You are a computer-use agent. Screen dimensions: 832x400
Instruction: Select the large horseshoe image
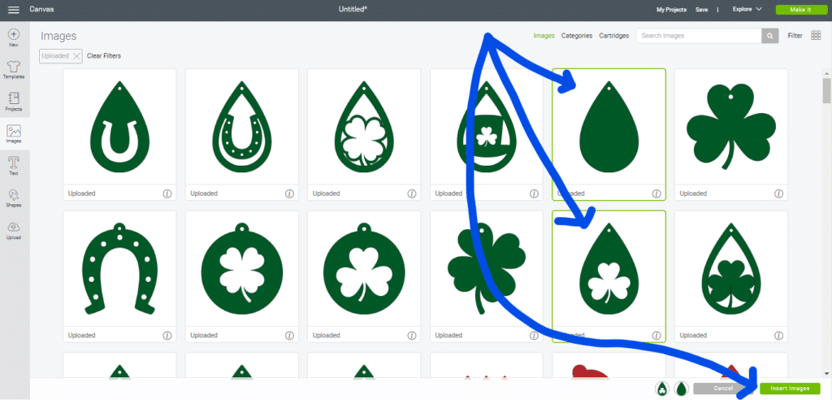pos(119,269)
